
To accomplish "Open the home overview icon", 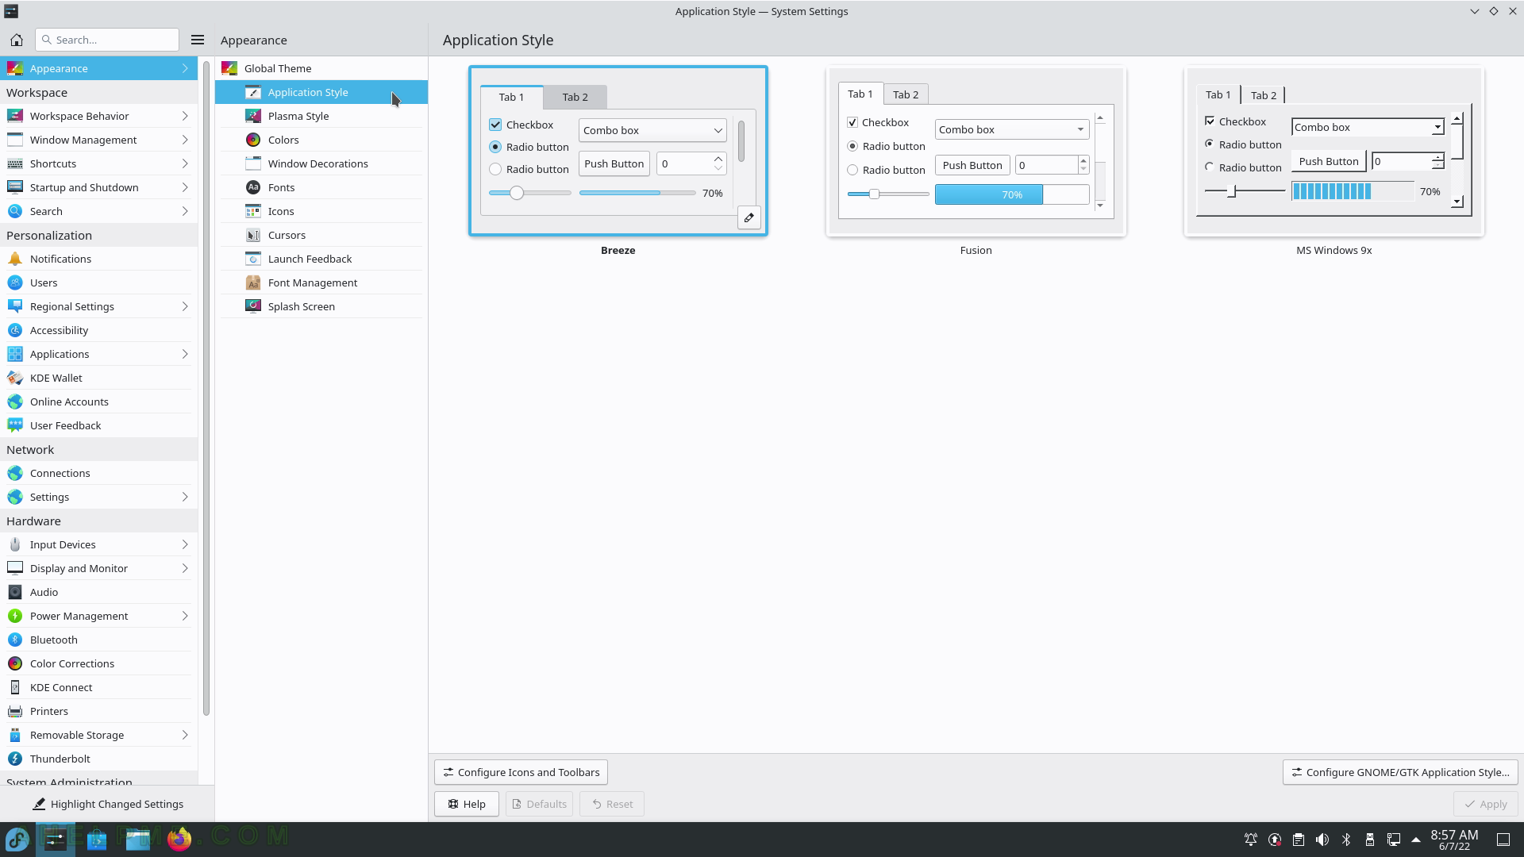I will [17, 40].
